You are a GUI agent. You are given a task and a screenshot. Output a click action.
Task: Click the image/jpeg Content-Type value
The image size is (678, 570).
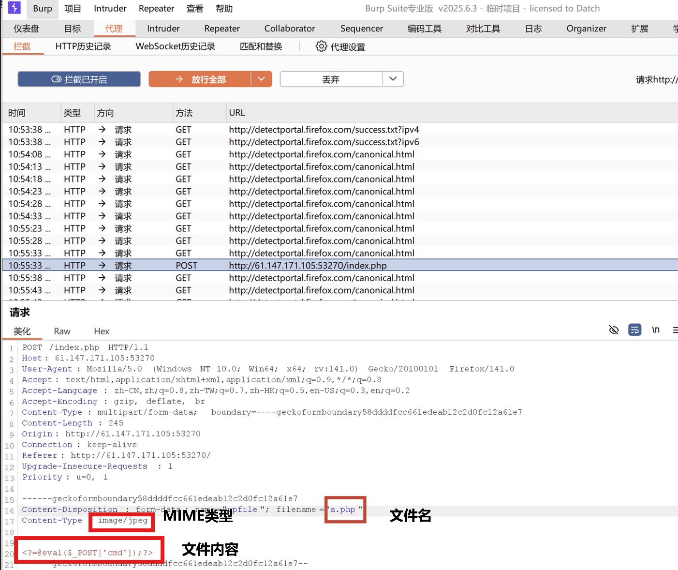click(123, 520)
